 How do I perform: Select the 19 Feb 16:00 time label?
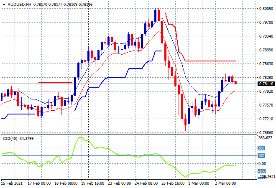[x=92, y=183]
